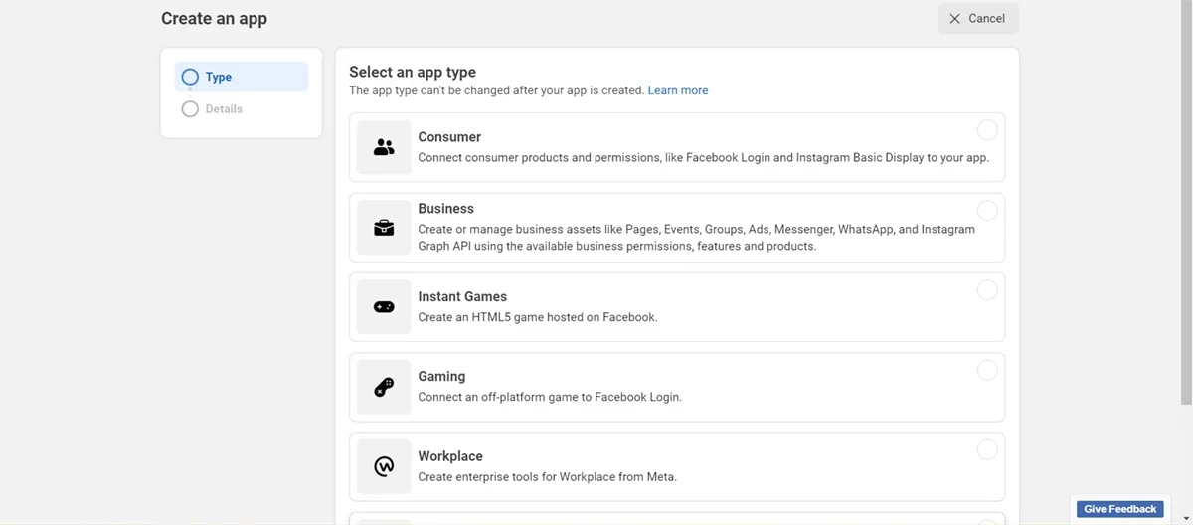
Task: Click 'Connect consumer products and permissions' description
Action: pyautogui.click(x=703, y=158)
